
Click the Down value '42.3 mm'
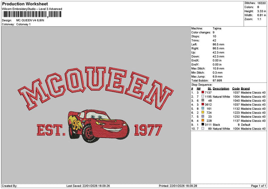click(218, 57)
